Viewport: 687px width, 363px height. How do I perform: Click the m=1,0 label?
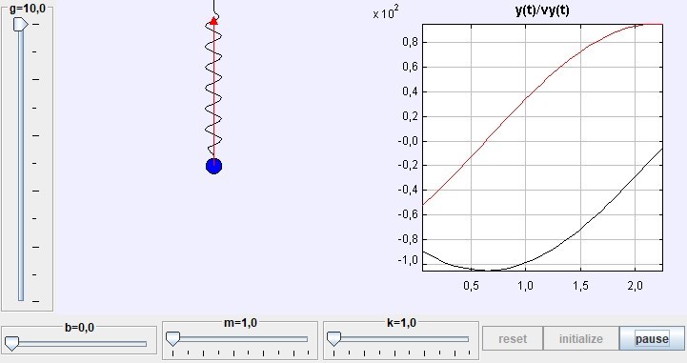pos(240,323)
